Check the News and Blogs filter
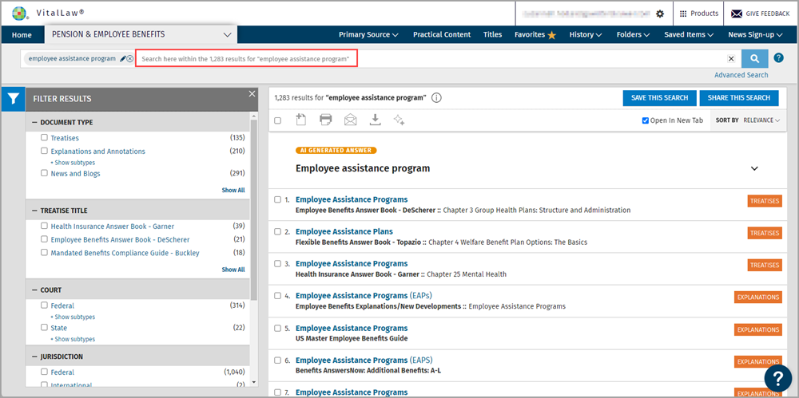799x398 pixels. [x=44, y=173]
